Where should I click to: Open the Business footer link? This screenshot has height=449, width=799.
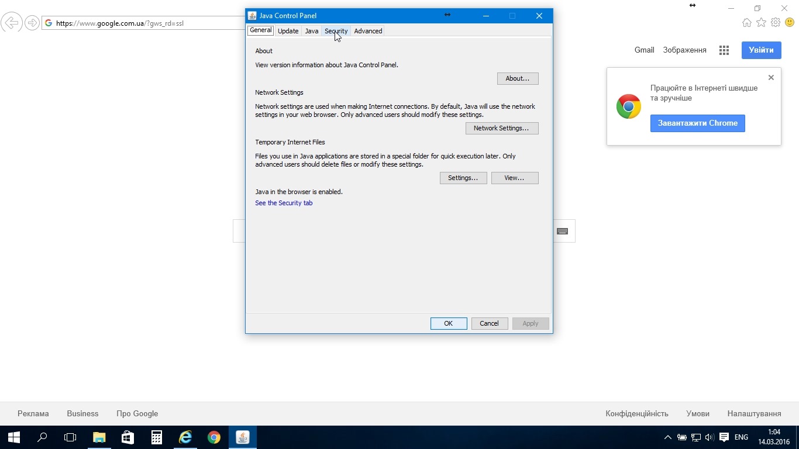pyautogui.click(x=82, y=413)
